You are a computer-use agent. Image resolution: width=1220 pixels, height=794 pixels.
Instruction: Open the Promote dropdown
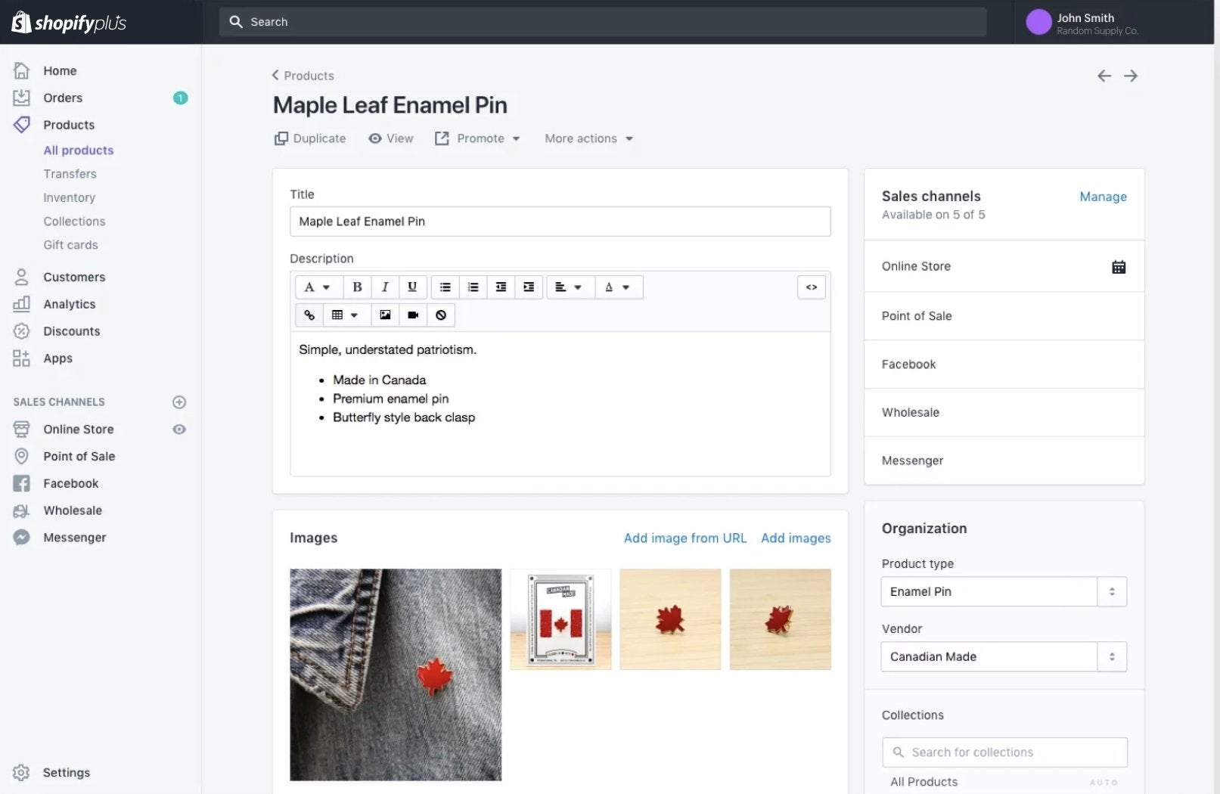pyautogui.click(x=478, y=139)
